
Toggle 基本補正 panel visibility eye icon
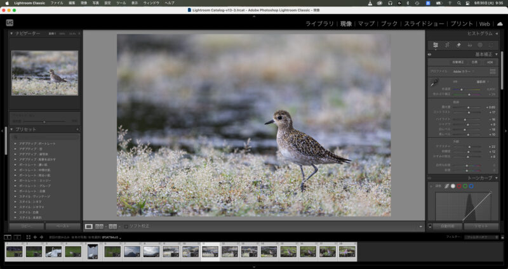430,55
